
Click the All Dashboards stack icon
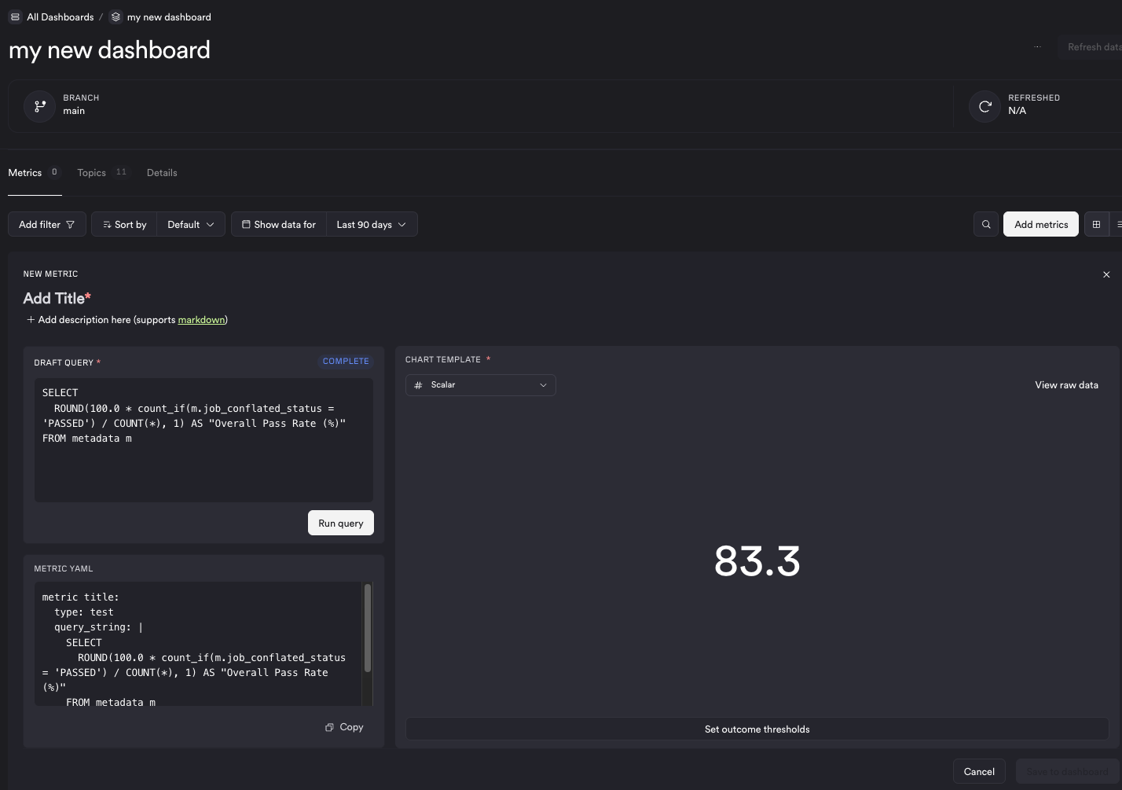(x=15, y=17)
